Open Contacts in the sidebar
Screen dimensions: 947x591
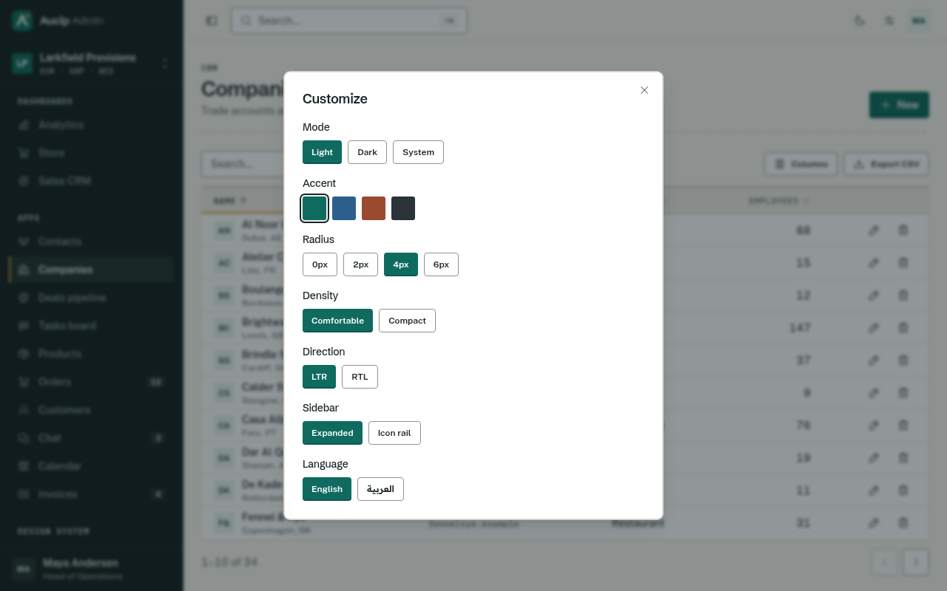92,242
